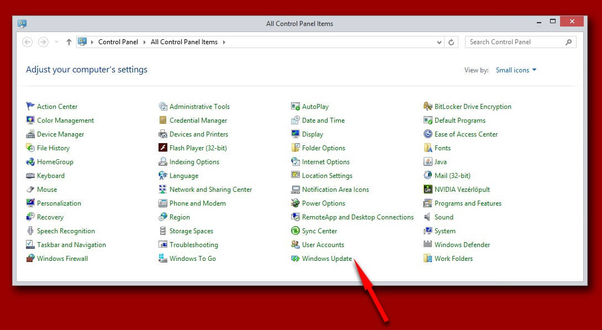
Task: Open the Fonts folder icon
Action: click(427, 148)
